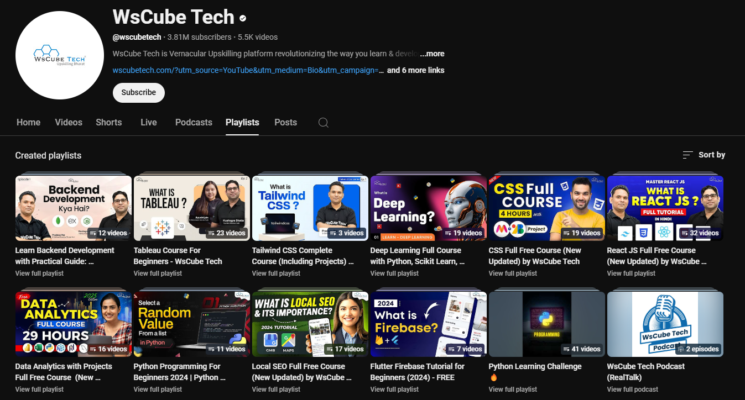
Task: View full playlist under Data Analytics Course
Action: [39, 390]
